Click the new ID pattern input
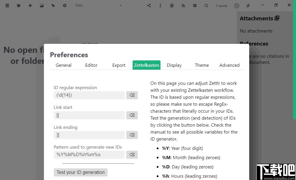296x180 pixels. coord(89,155)
